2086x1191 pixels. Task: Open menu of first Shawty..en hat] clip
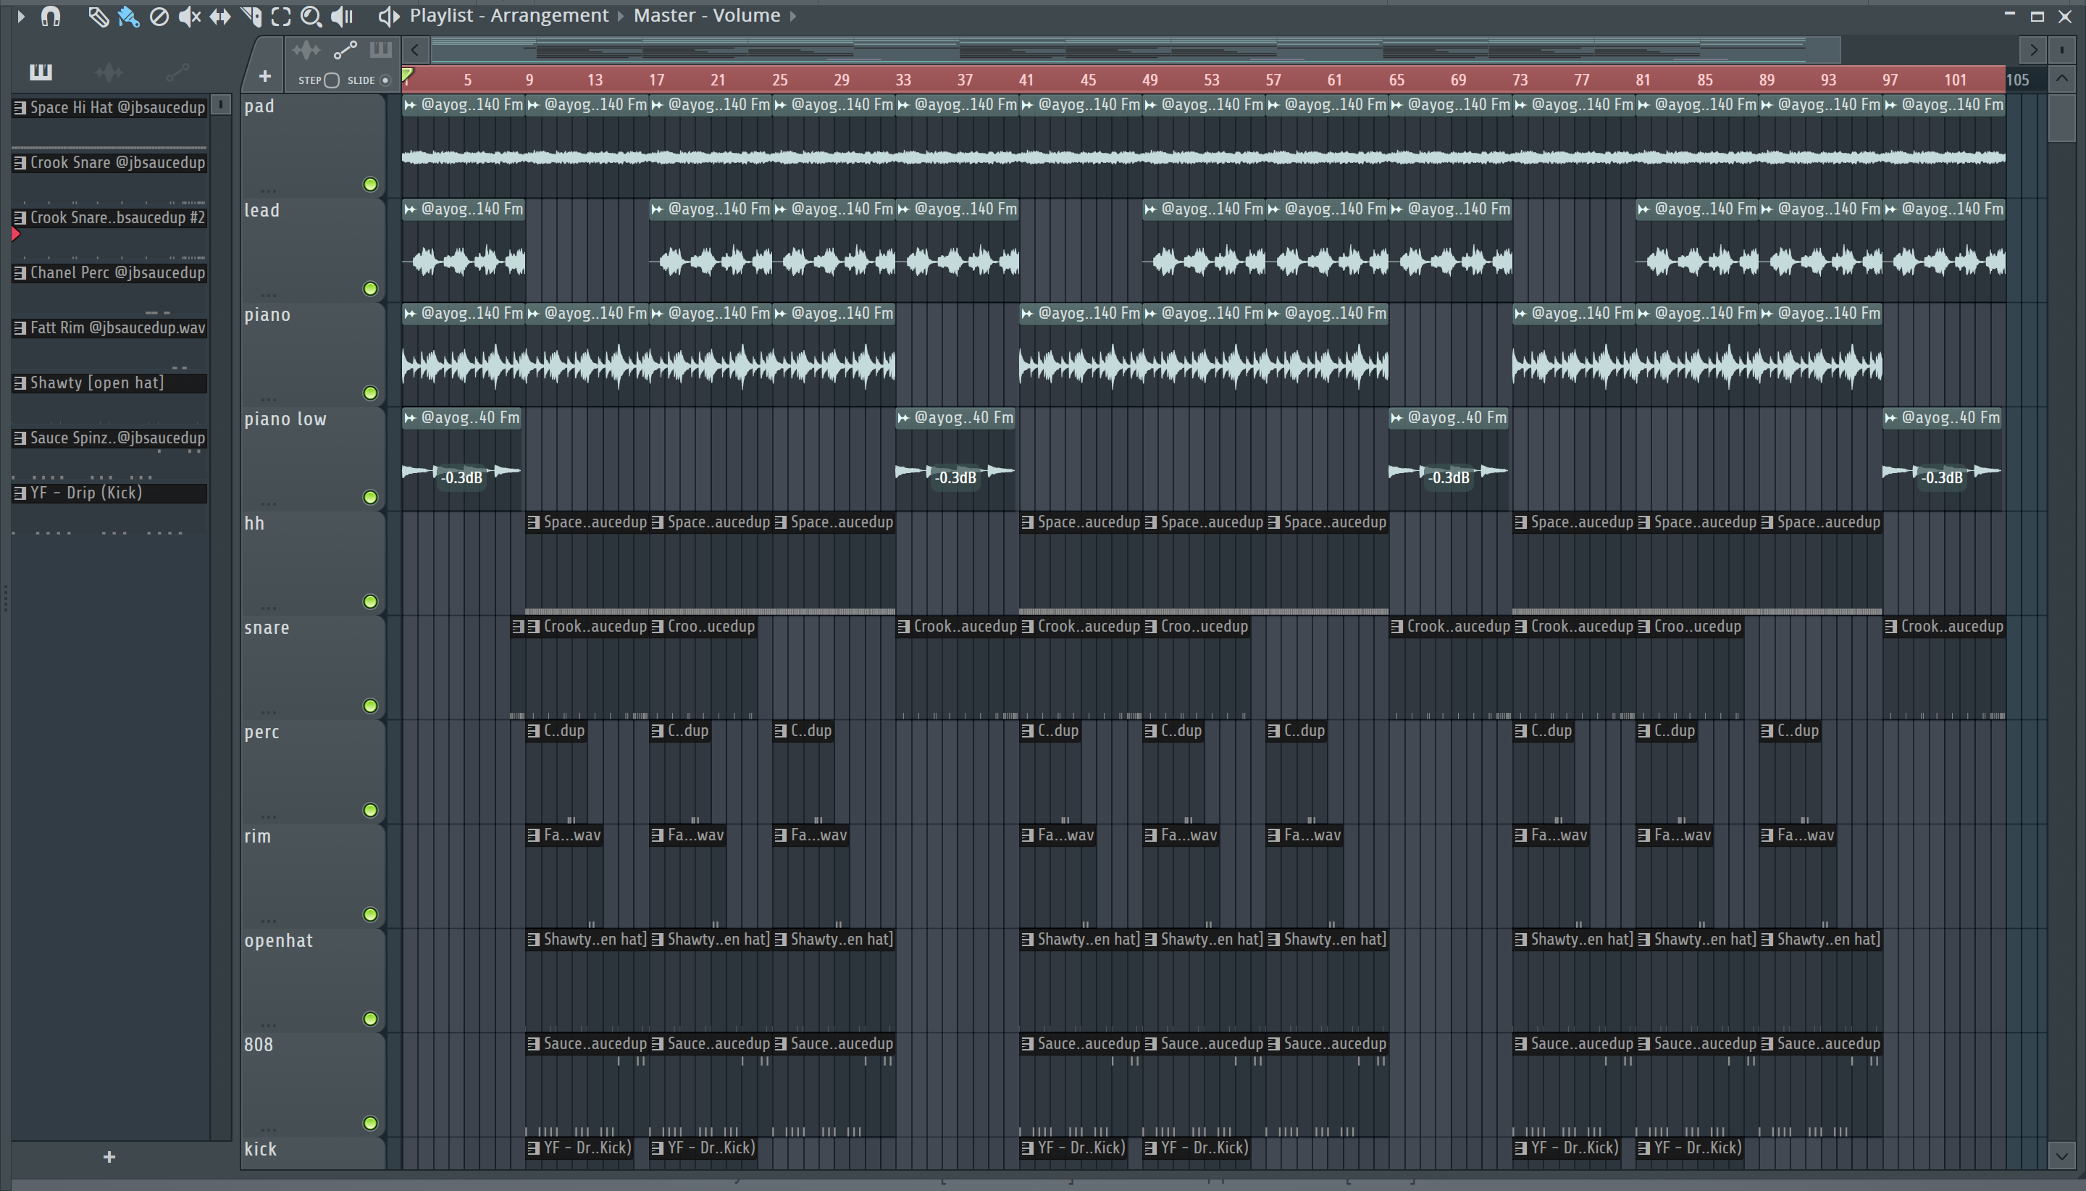(534, 940)
